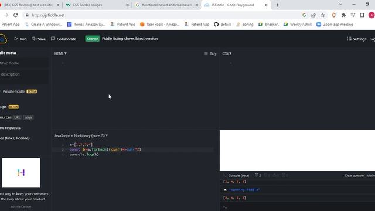375x211 pixels.
Task: Expand the HTML panel dropdown
Action: click(60, 53)
